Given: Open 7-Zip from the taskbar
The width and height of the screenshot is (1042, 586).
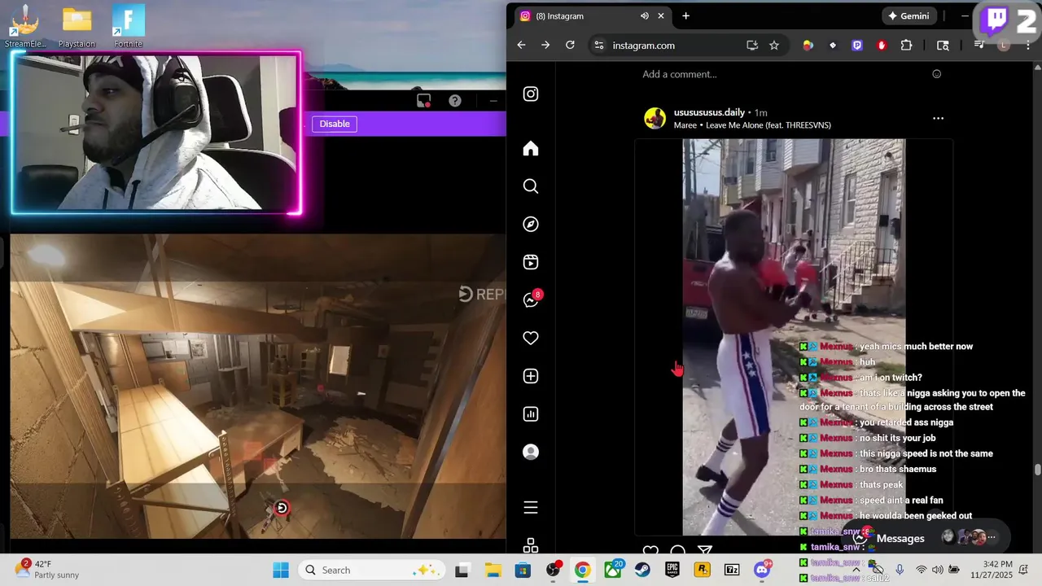Looking at the screenshot, I should pyautogui.click(x=732, y=570).
